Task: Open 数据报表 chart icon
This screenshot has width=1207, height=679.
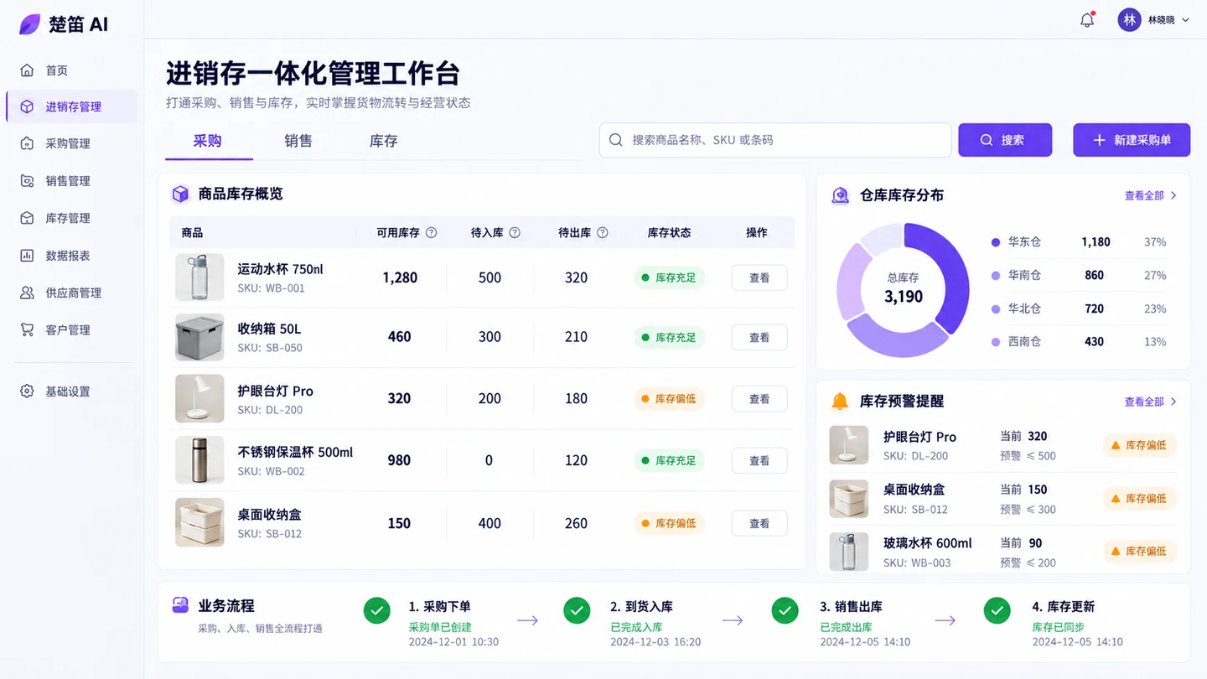Action: (28, 256)
